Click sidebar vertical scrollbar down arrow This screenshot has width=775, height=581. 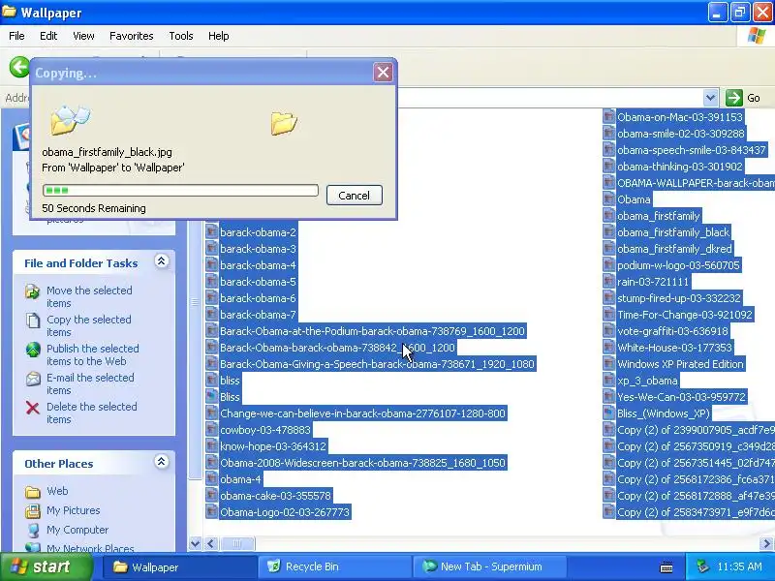click(196, 544)
